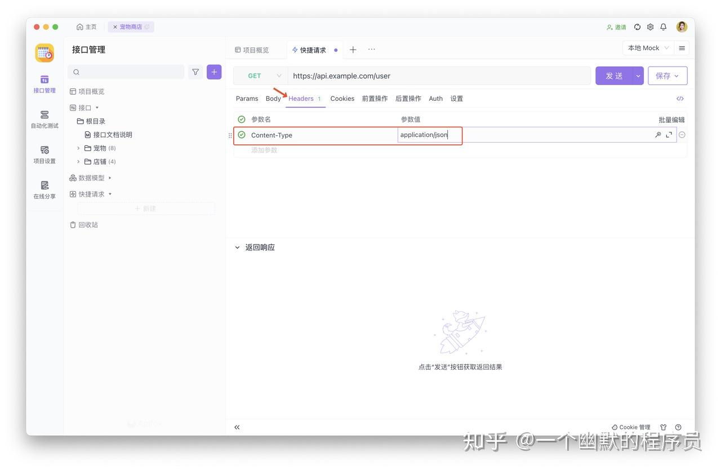Collapse the 返回响应 section
This screenshot has width=721, height=470.
click(x=237, y=247)
